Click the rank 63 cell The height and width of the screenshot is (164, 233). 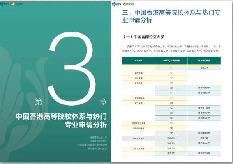pyautogui.click(x=171, y=113)
